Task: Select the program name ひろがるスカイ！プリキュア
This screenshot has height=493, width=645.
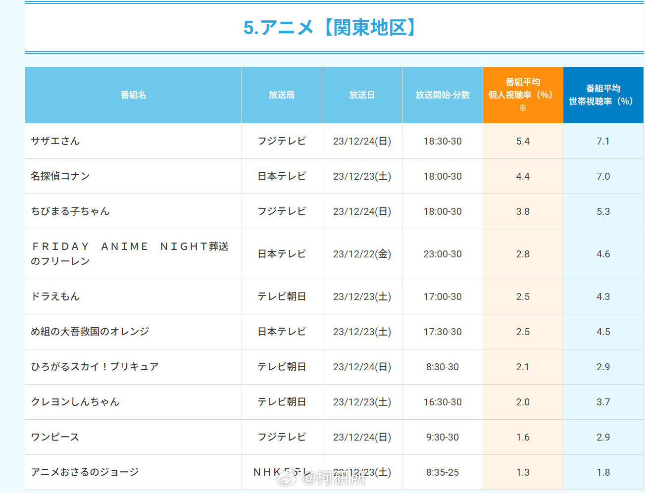Action: click(x=95, y=367)
